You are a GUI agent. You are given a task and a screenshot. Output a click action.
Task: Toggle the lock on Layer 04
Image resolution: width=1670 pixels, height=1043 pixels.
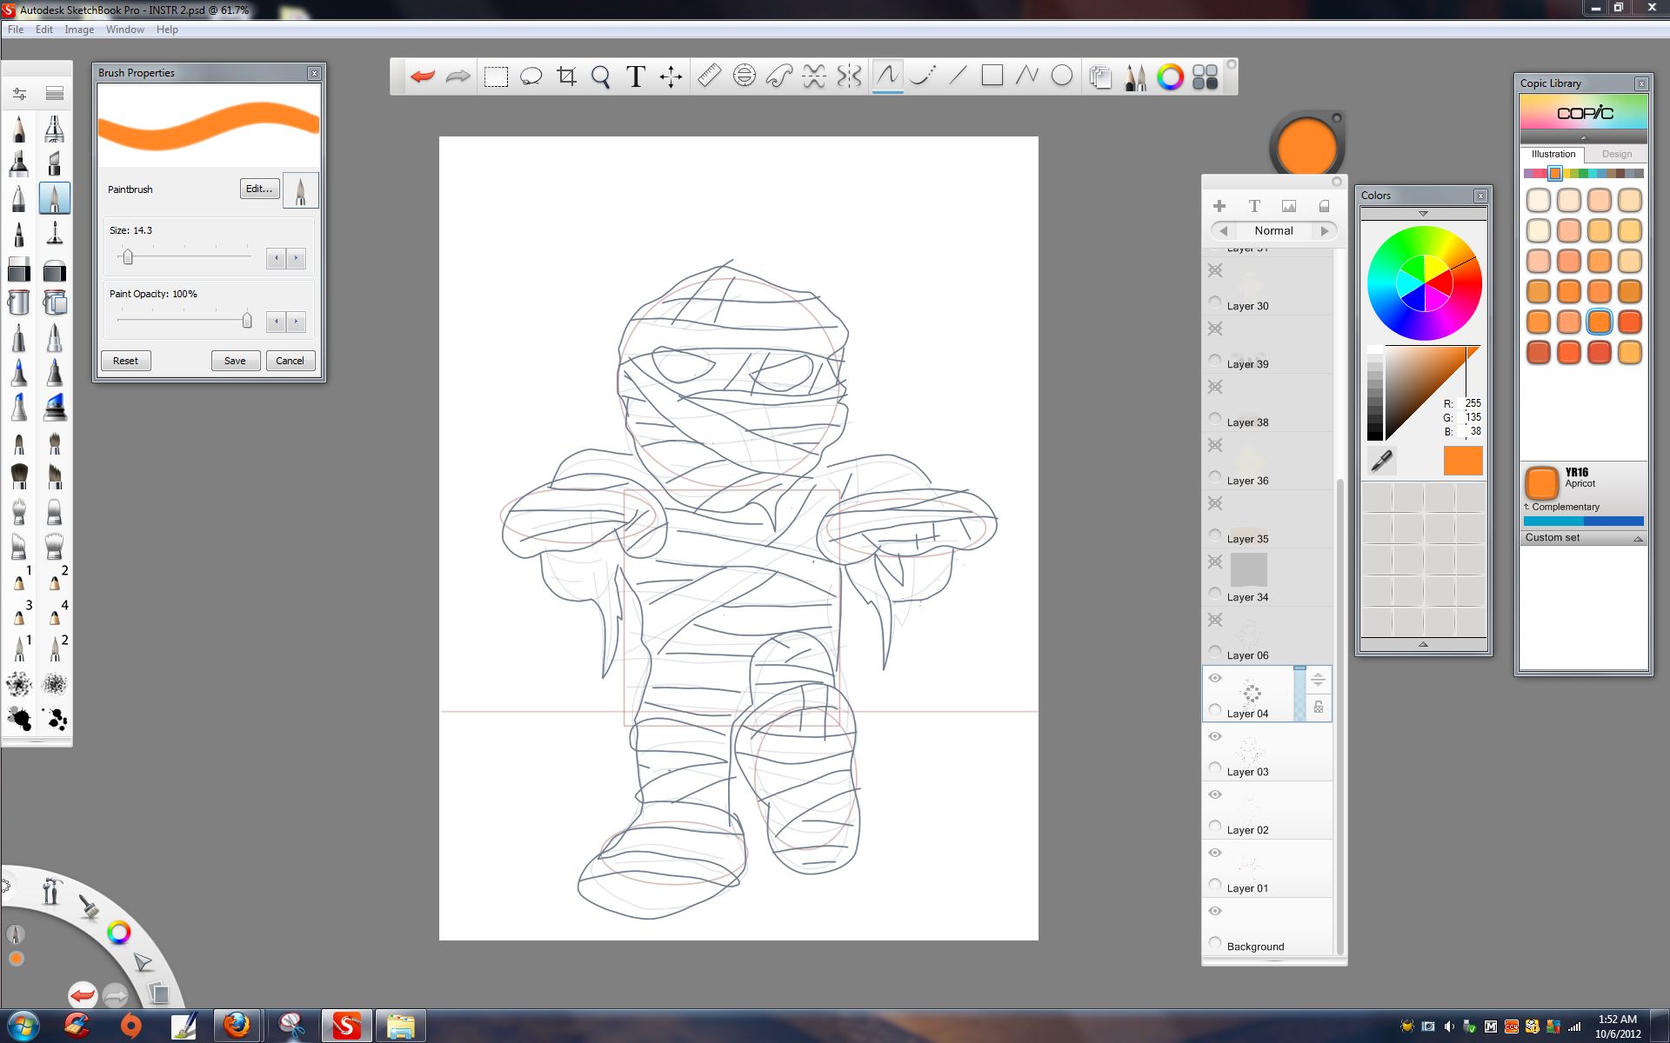(x=1319, y=707)
